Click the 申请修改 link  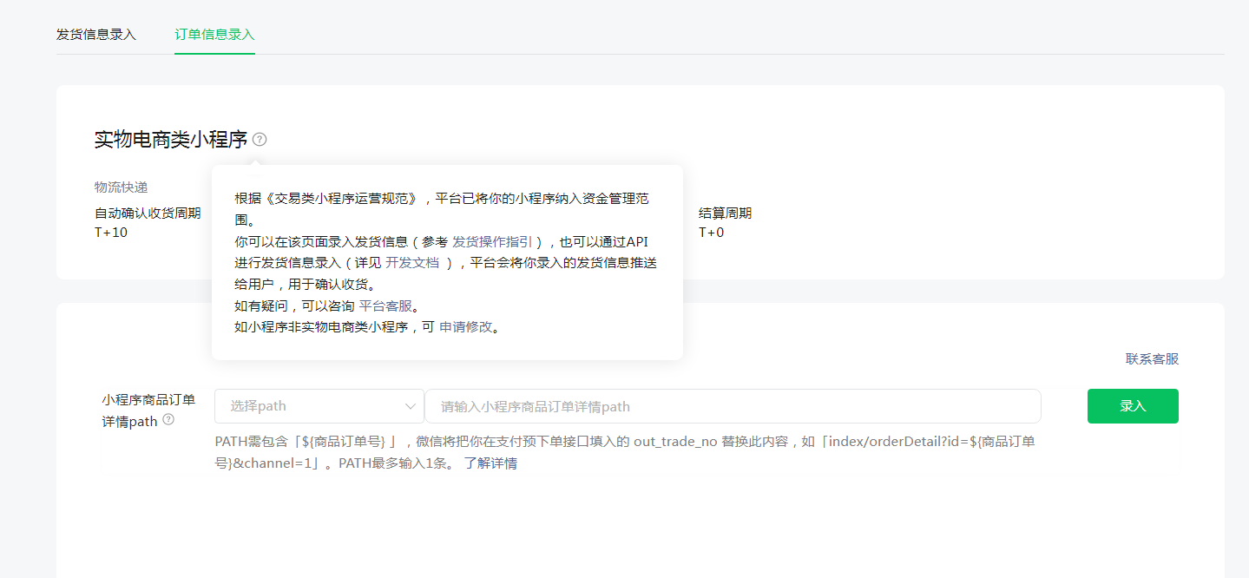coord(465,328)
